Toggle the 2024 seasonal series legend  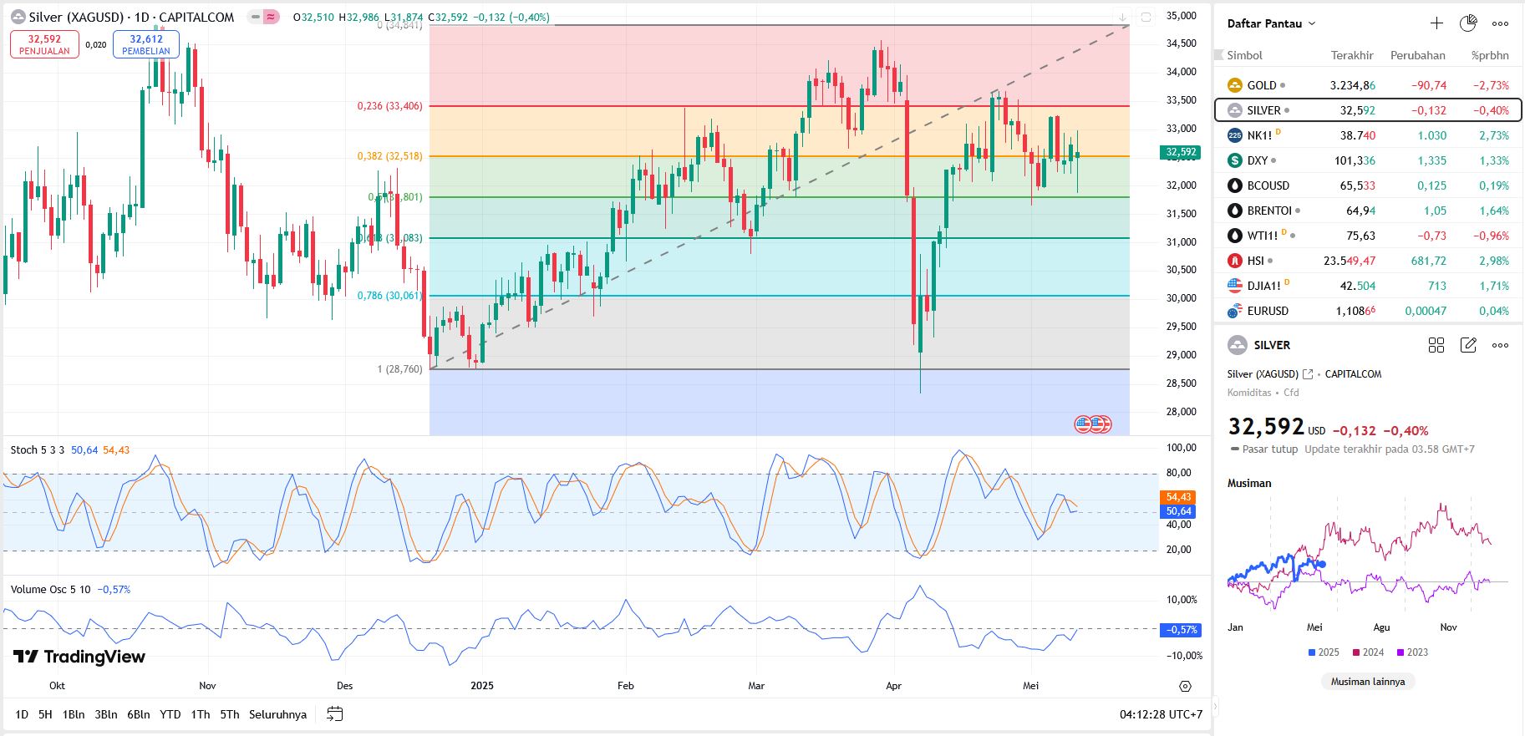point(1368,652)
